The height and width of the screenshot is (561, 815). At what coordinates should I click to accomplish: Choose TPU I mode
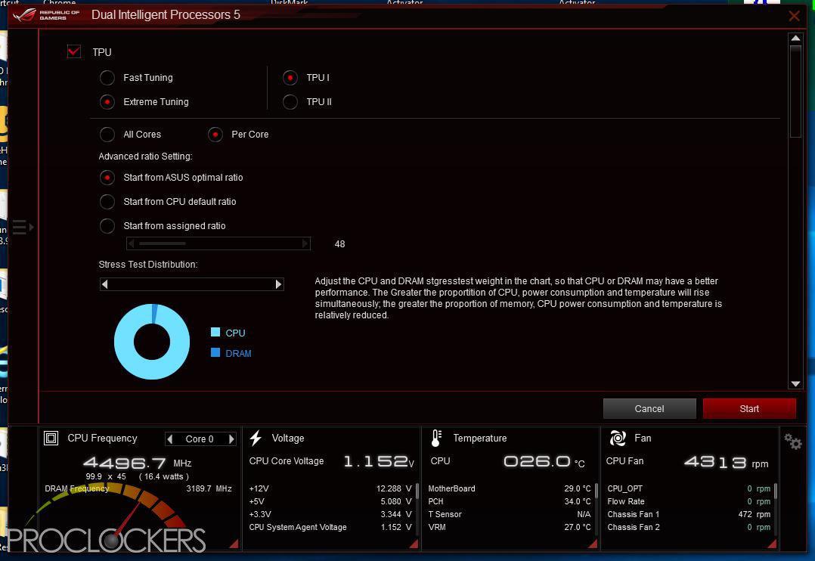click(x=290, y=77)
